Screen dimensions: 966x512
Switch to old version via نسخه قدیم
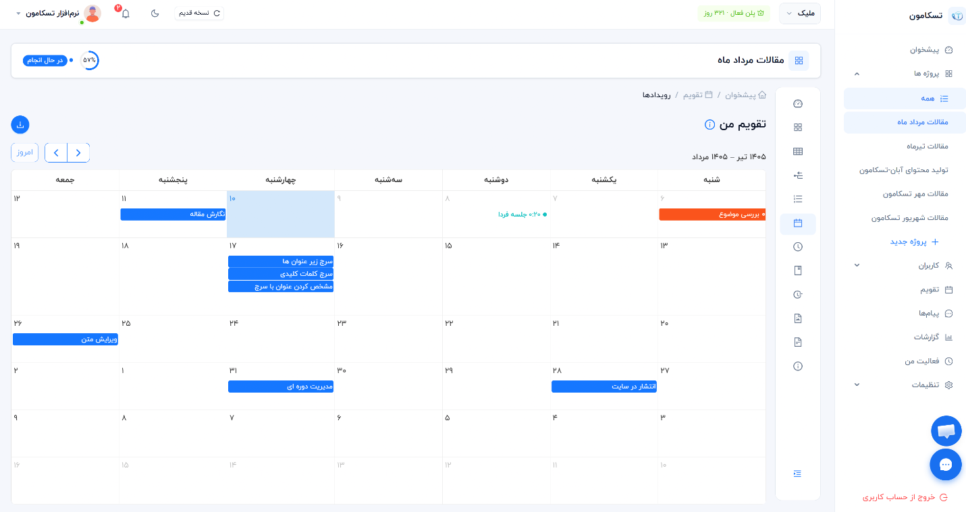199,13
